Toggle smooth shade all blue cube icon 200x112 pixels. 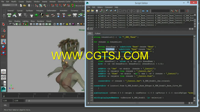[58, 24]
